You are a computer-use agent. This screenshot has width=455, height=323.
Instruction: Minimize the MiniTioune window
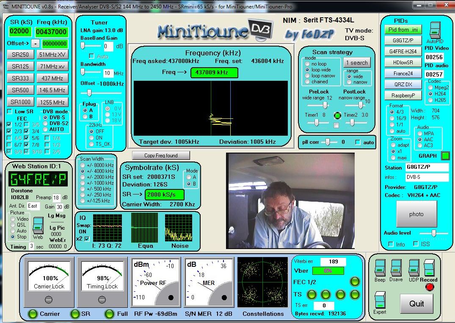[x=419, y=5]
